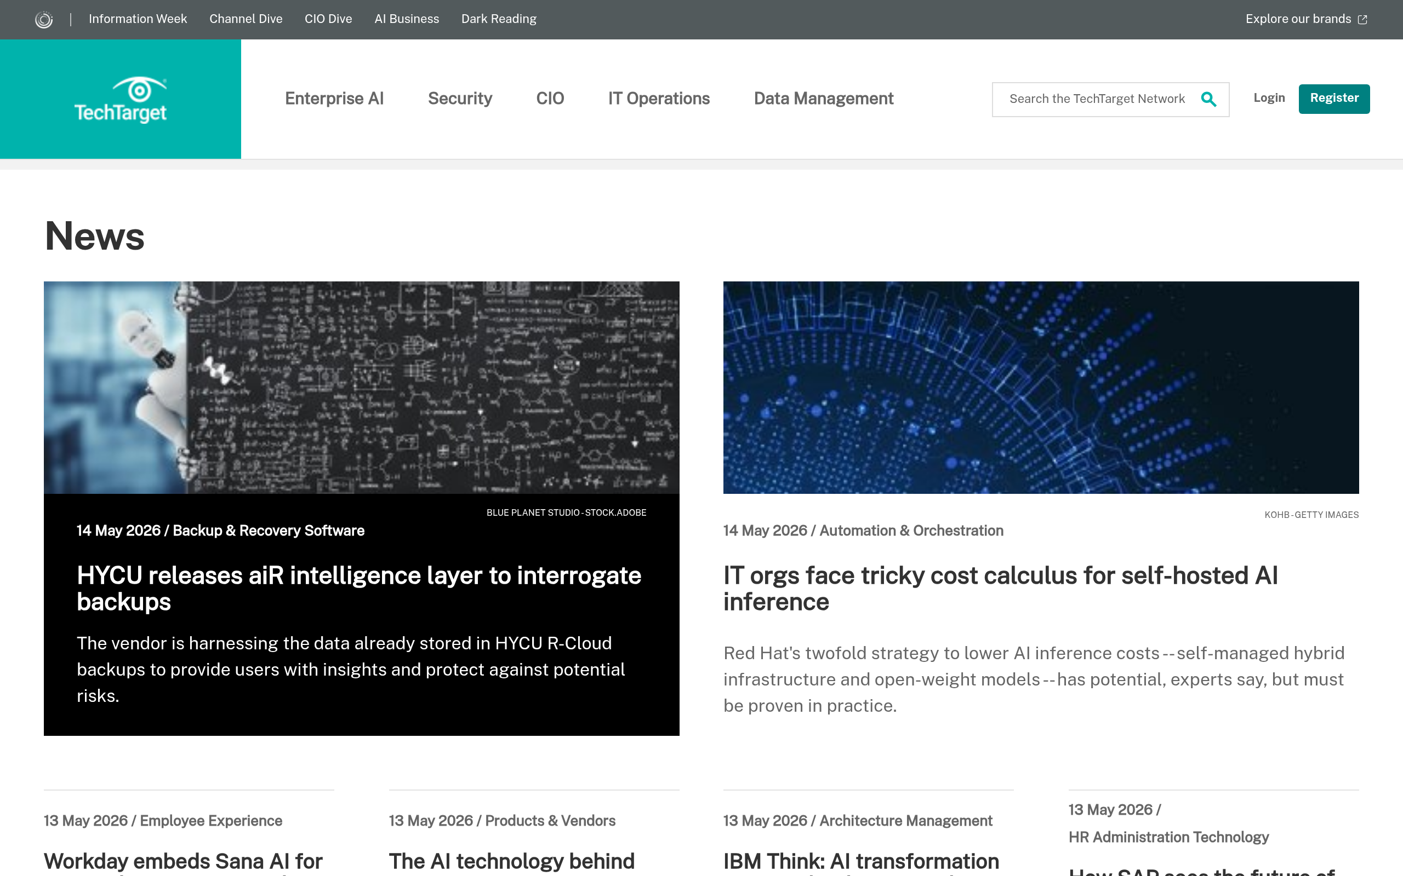
Task: Open the robot blackboard article image
Action: [361, 388]
